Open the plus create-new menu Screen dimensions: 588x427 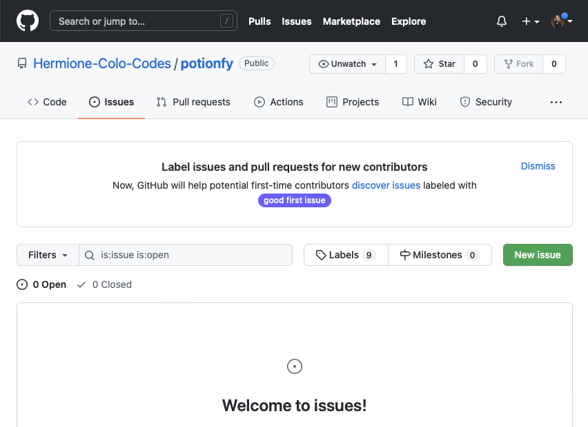tap(530, 21)
